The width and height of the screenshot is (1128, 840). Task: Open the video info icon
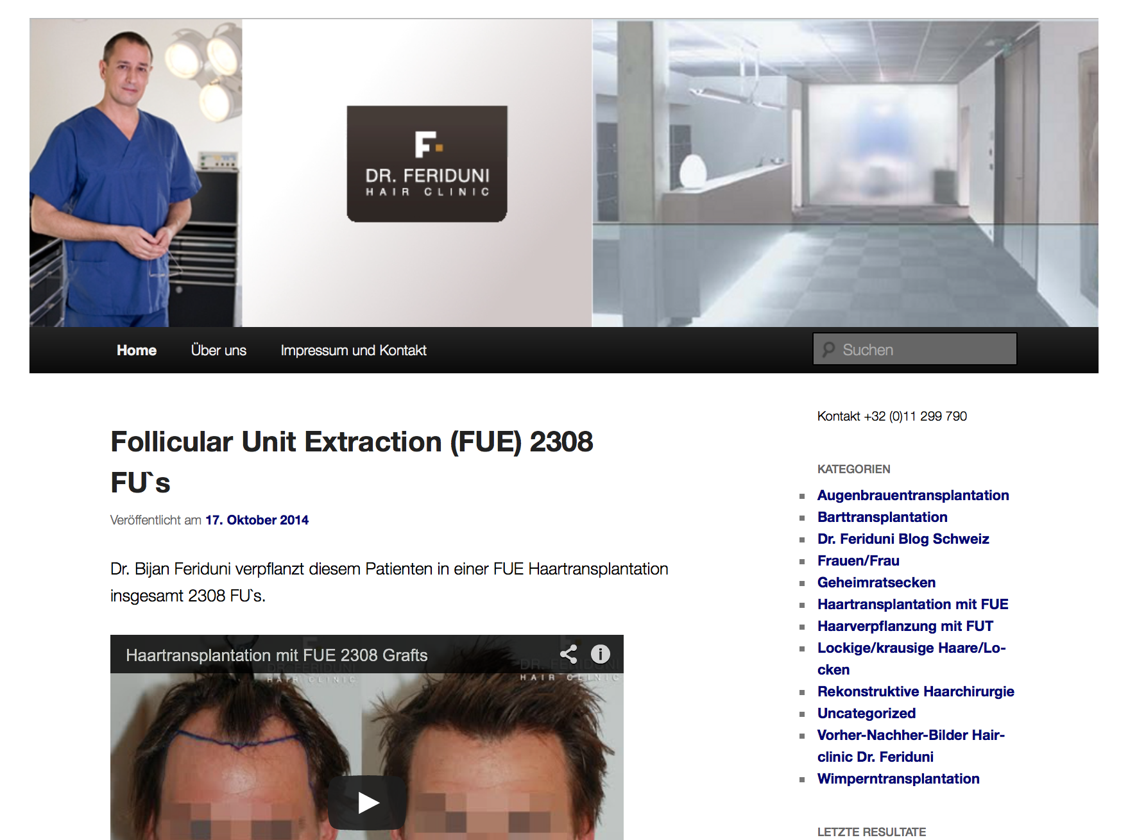click(600, 655)
